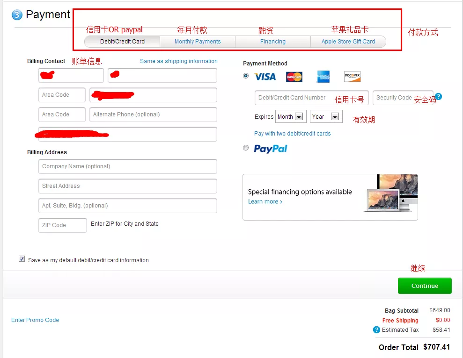Image resolution: width=463 pixels, height=358 pixels.
Task: Focus the alternate phone Area Code field
Action: [62, 115]
